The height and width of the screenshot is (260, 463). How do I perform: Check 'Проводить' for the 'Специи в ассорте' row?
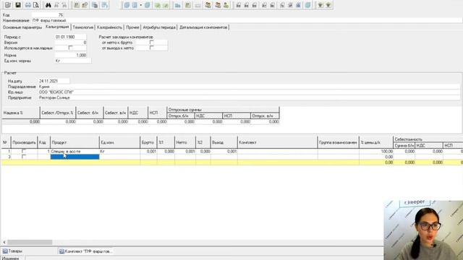coord(24,151)
